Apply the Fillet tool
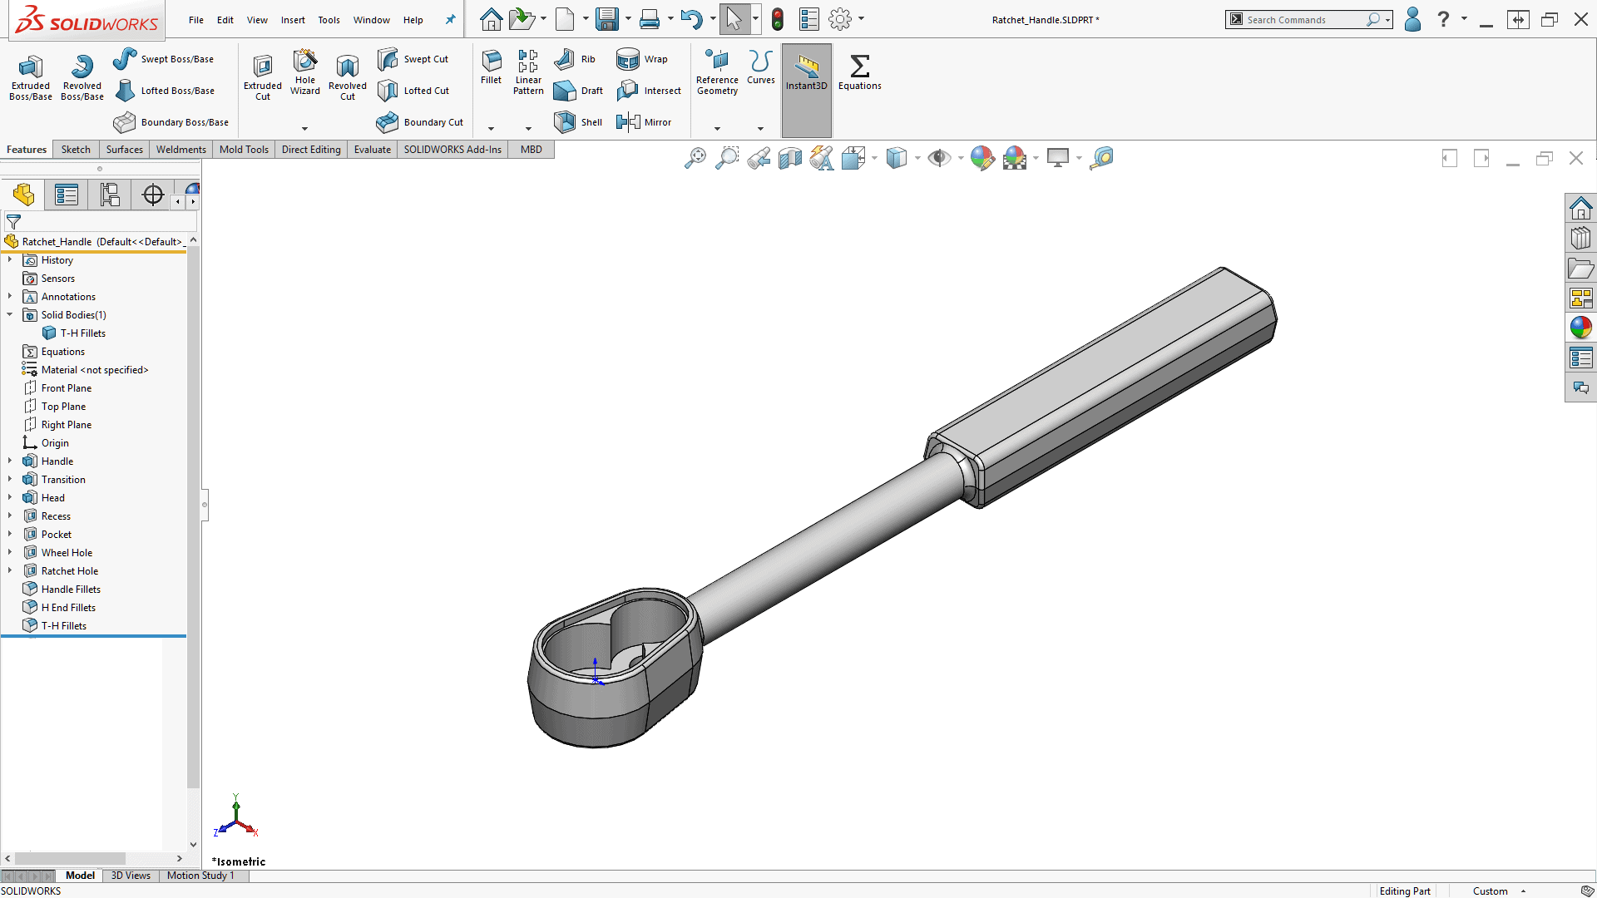The image size is (1597, 898). pyautogui.click(x=492, y=67)
